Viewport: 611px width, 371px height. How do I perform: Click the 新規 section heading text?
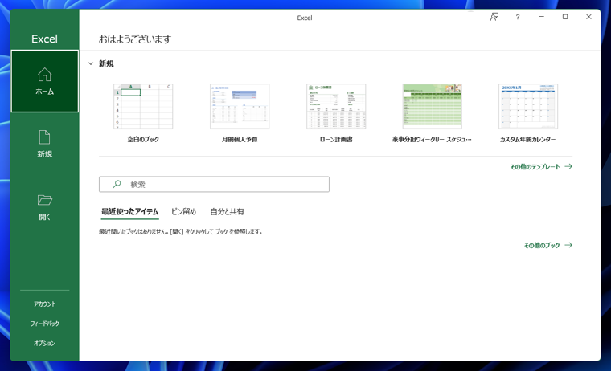click(106, 63)
